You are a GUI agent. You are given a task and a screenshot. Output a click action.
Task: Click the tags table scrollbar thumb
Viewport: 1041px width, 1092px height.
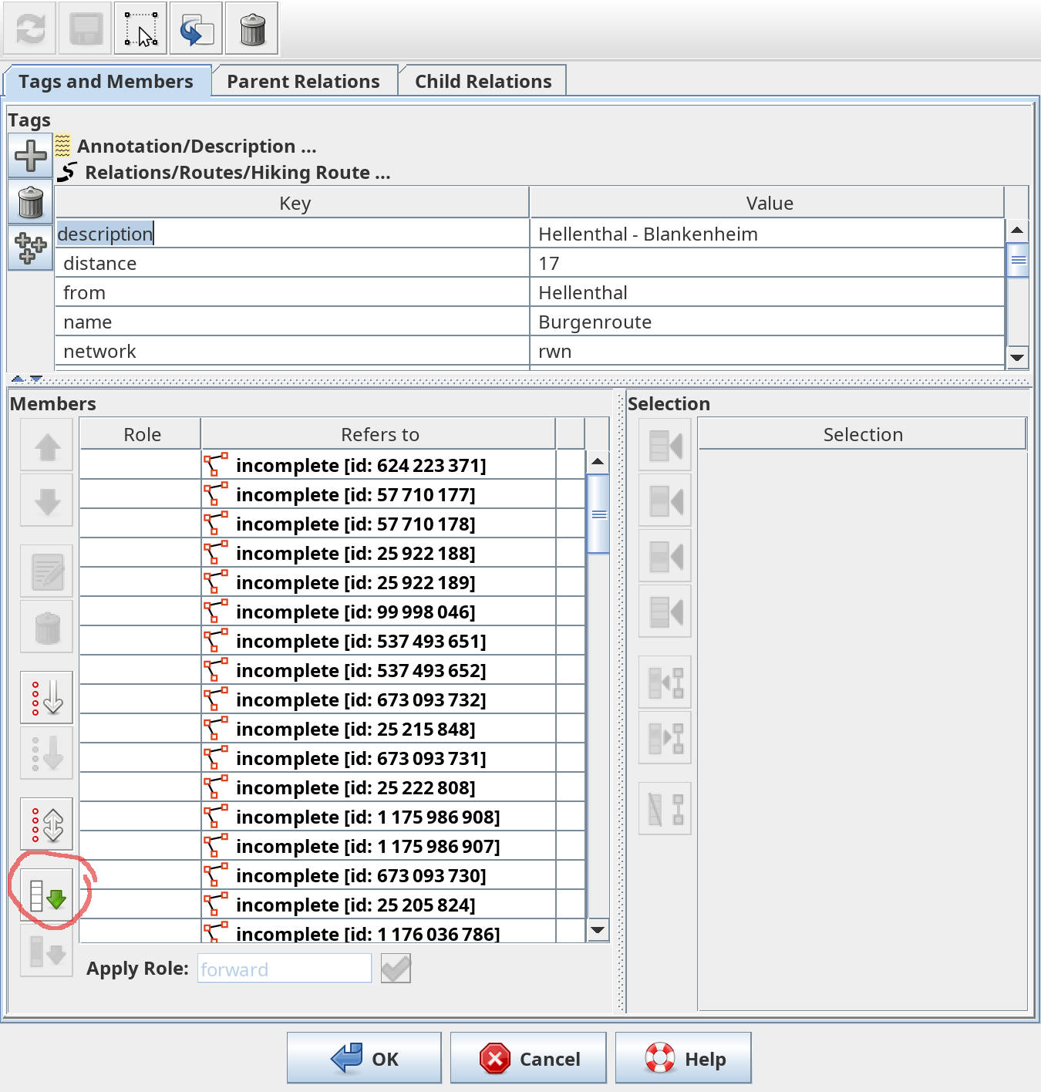[1018, 260]
